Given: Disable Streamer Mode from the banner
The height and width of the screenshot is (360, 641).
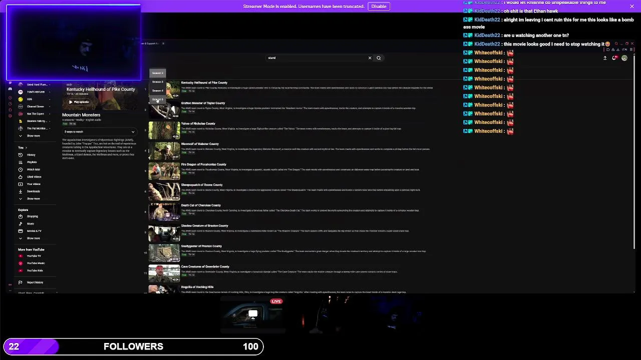Looking at the screenshot, I should [379, 6].
